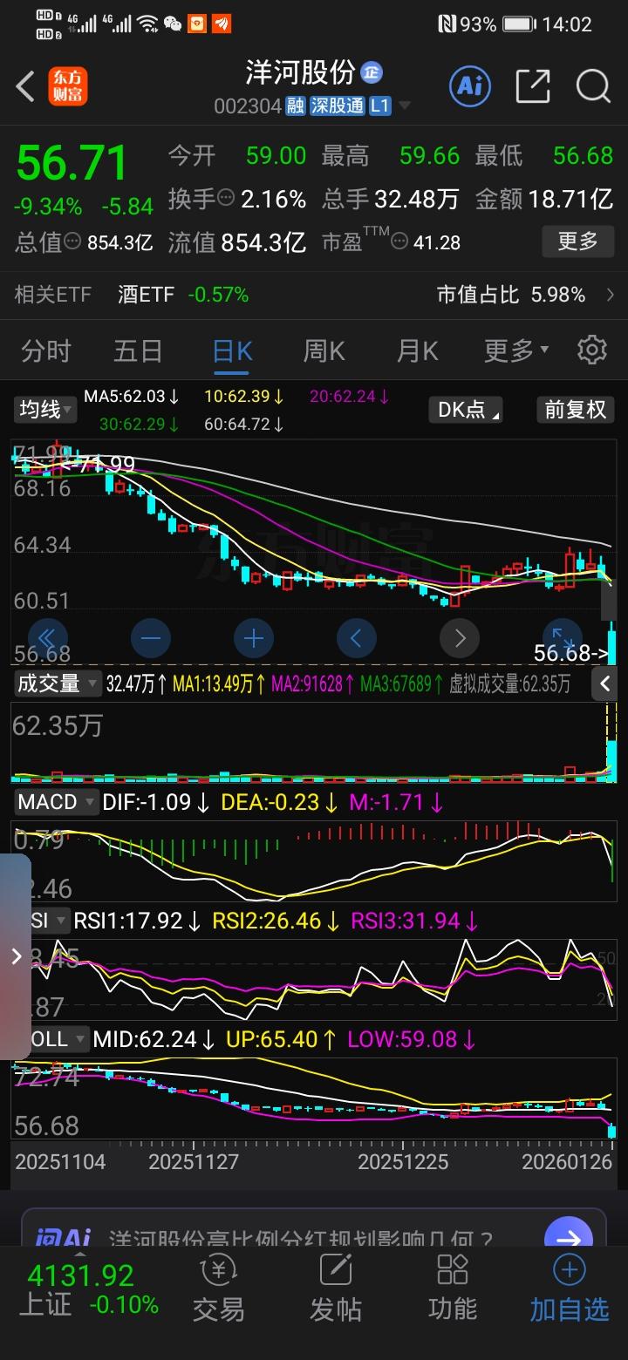Expand stock code 002304 dropdown arrow
The image size is (628, 1360).
point(404,106)
